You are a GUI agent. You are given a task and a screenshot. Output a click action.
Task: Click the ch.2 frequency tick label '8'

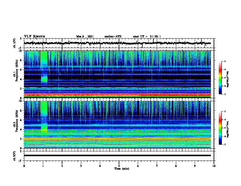pos(22,111)
